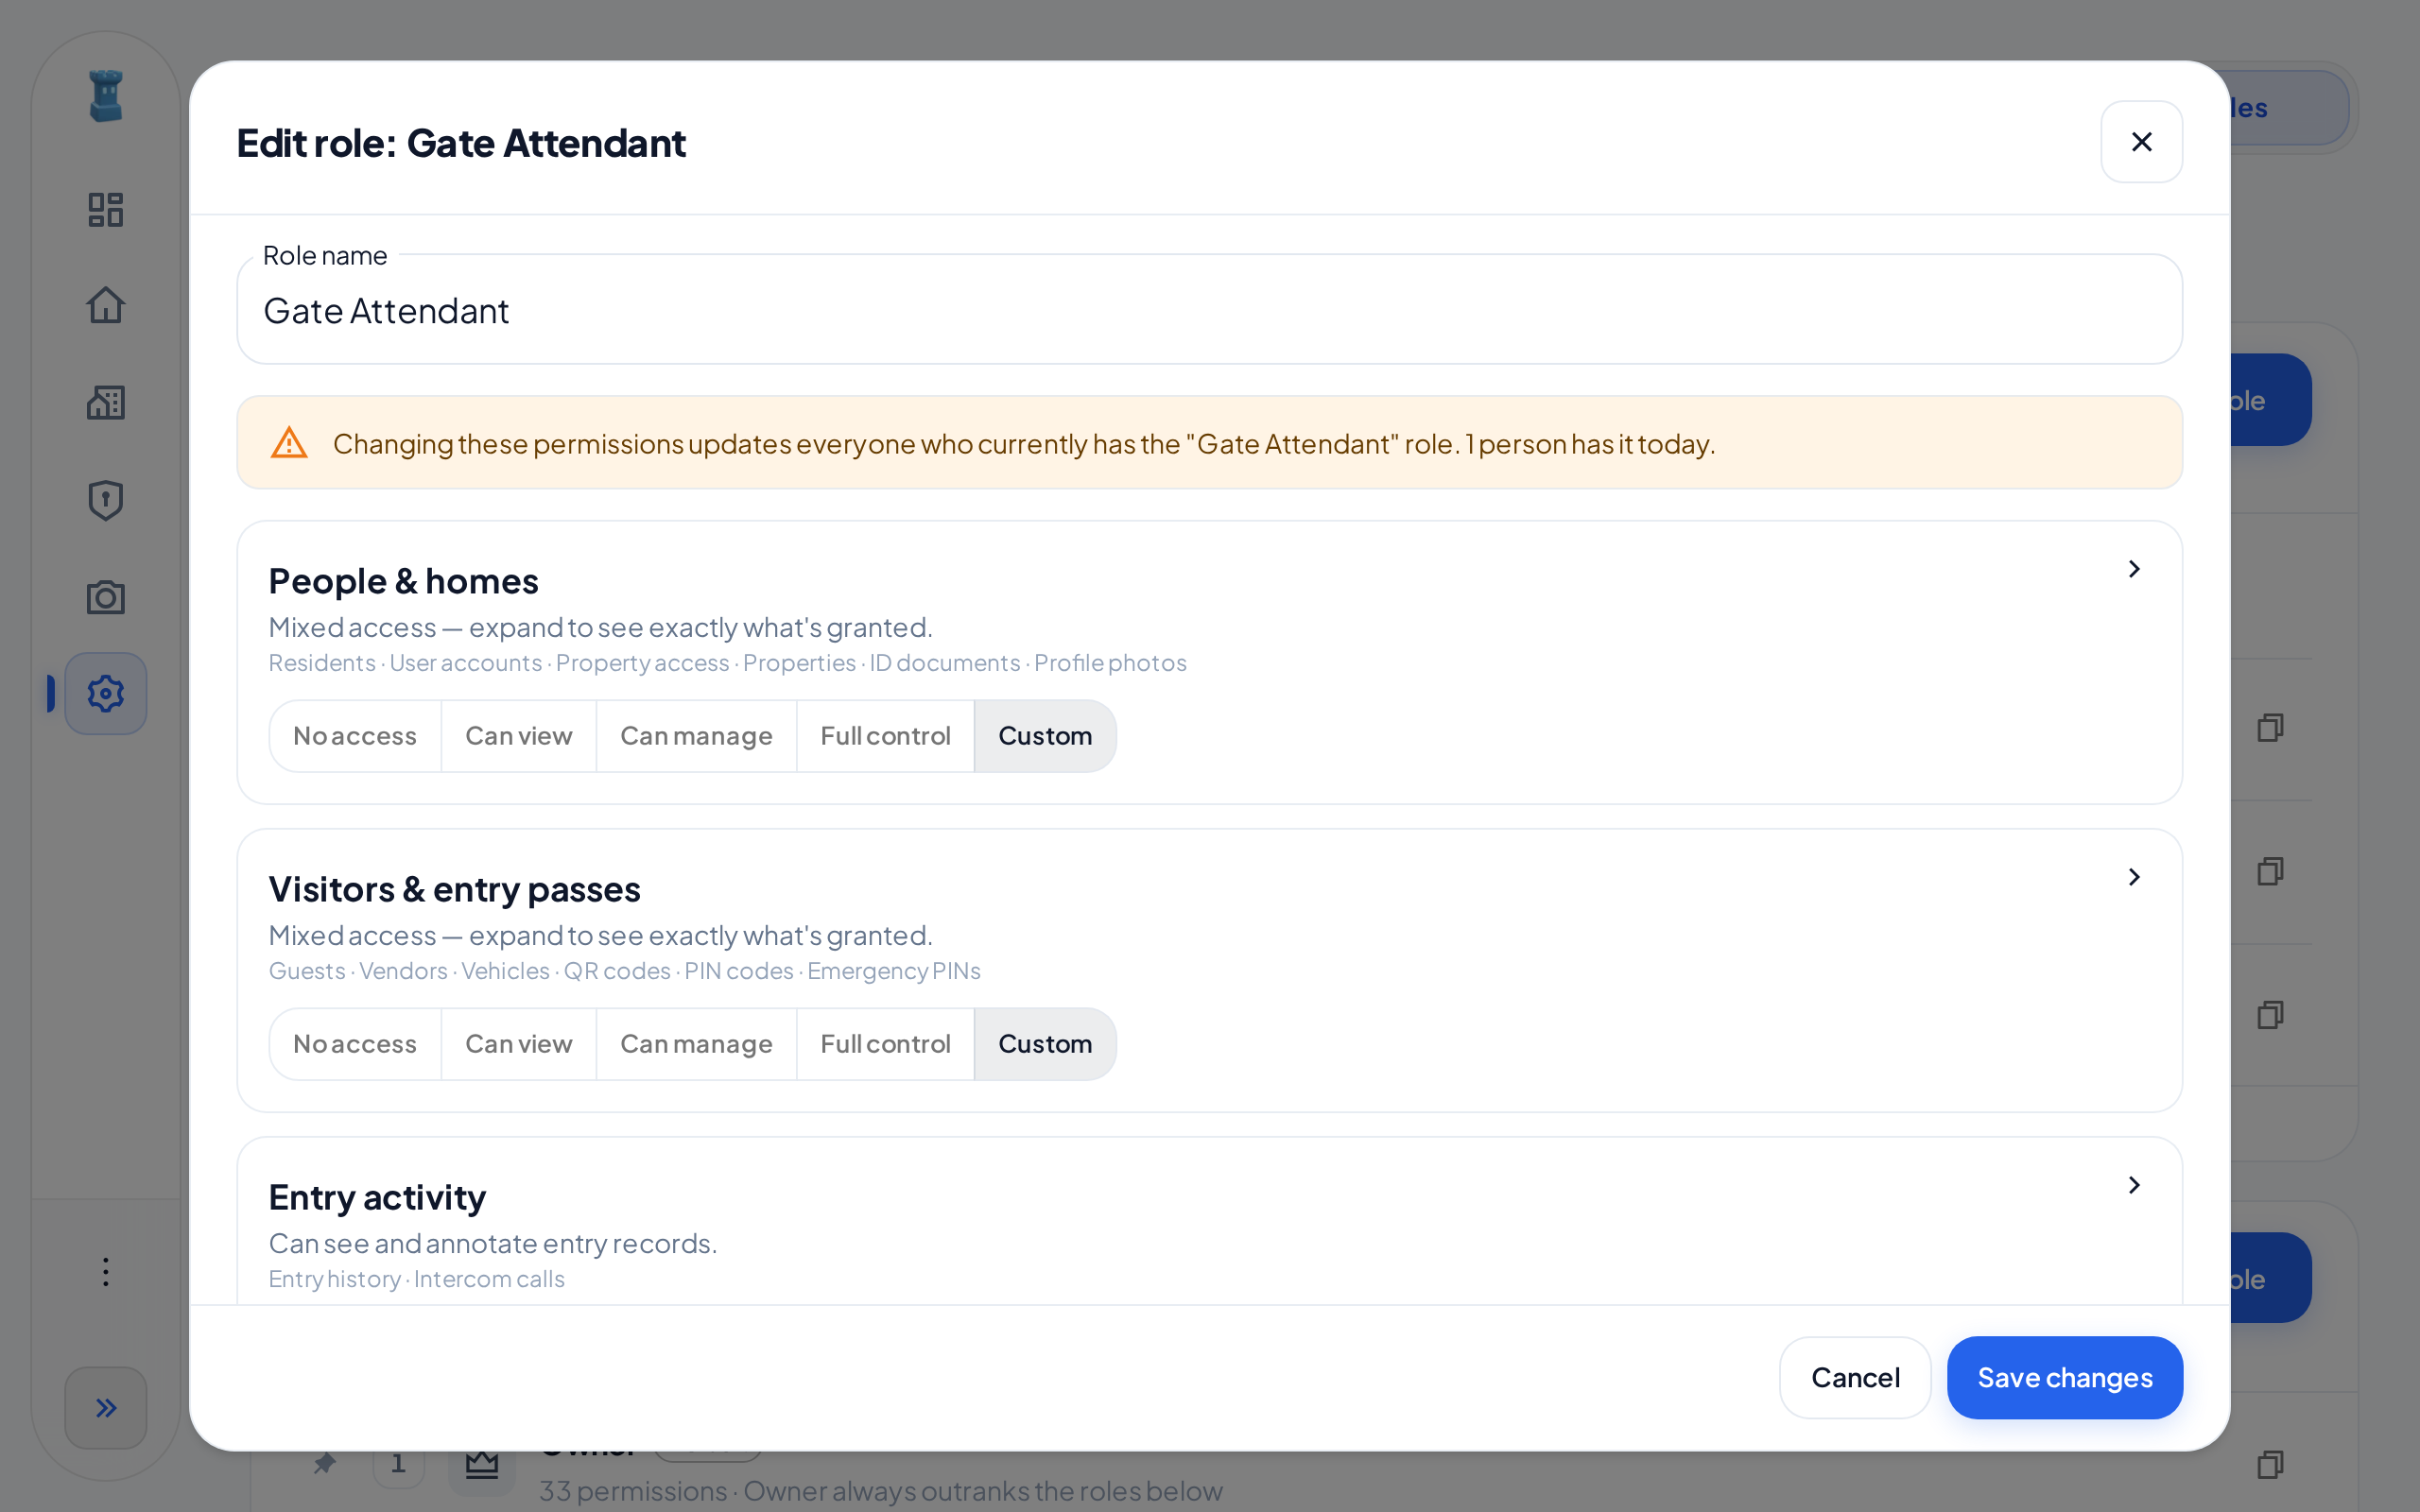The width and height of the screenshot is (2420, 1512).
Task: Select the settings gear icon in sidebar
Action: click(105, 693)
